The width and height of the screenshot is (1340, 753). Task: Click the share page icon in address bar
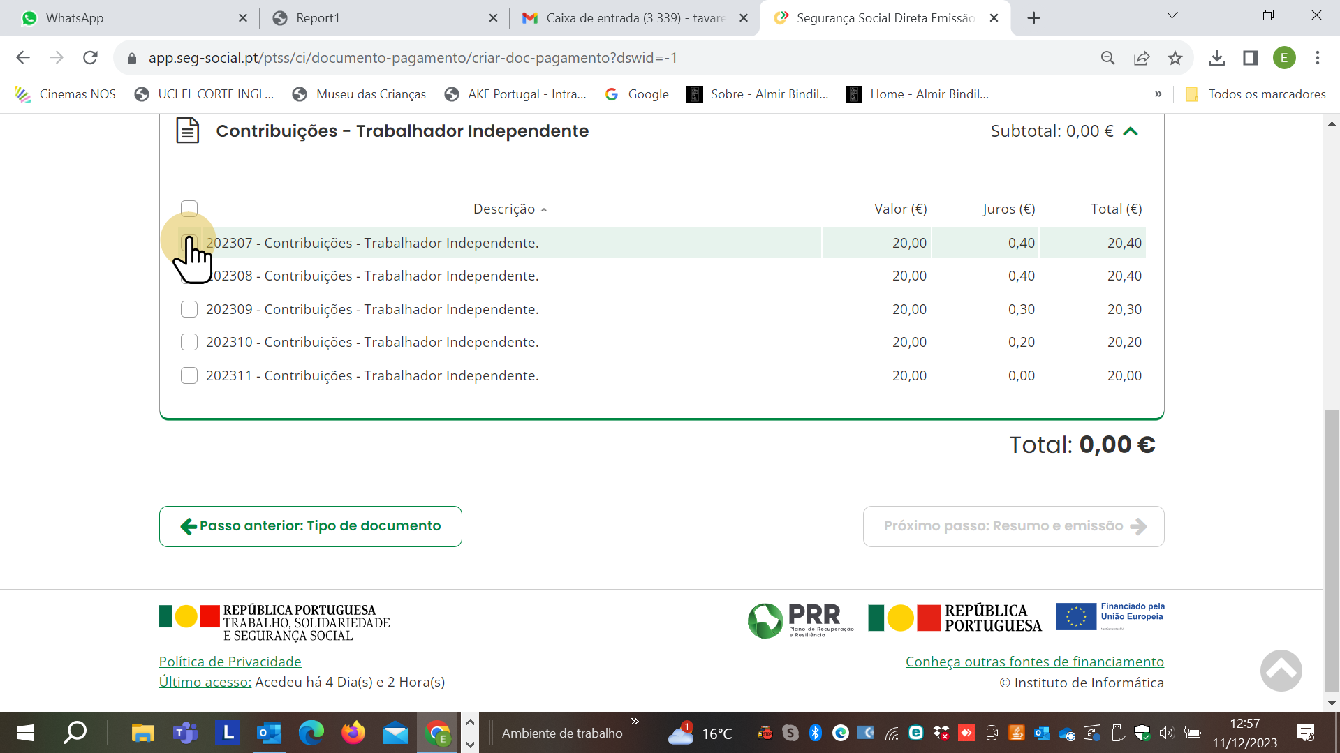tap(1142, 58)
